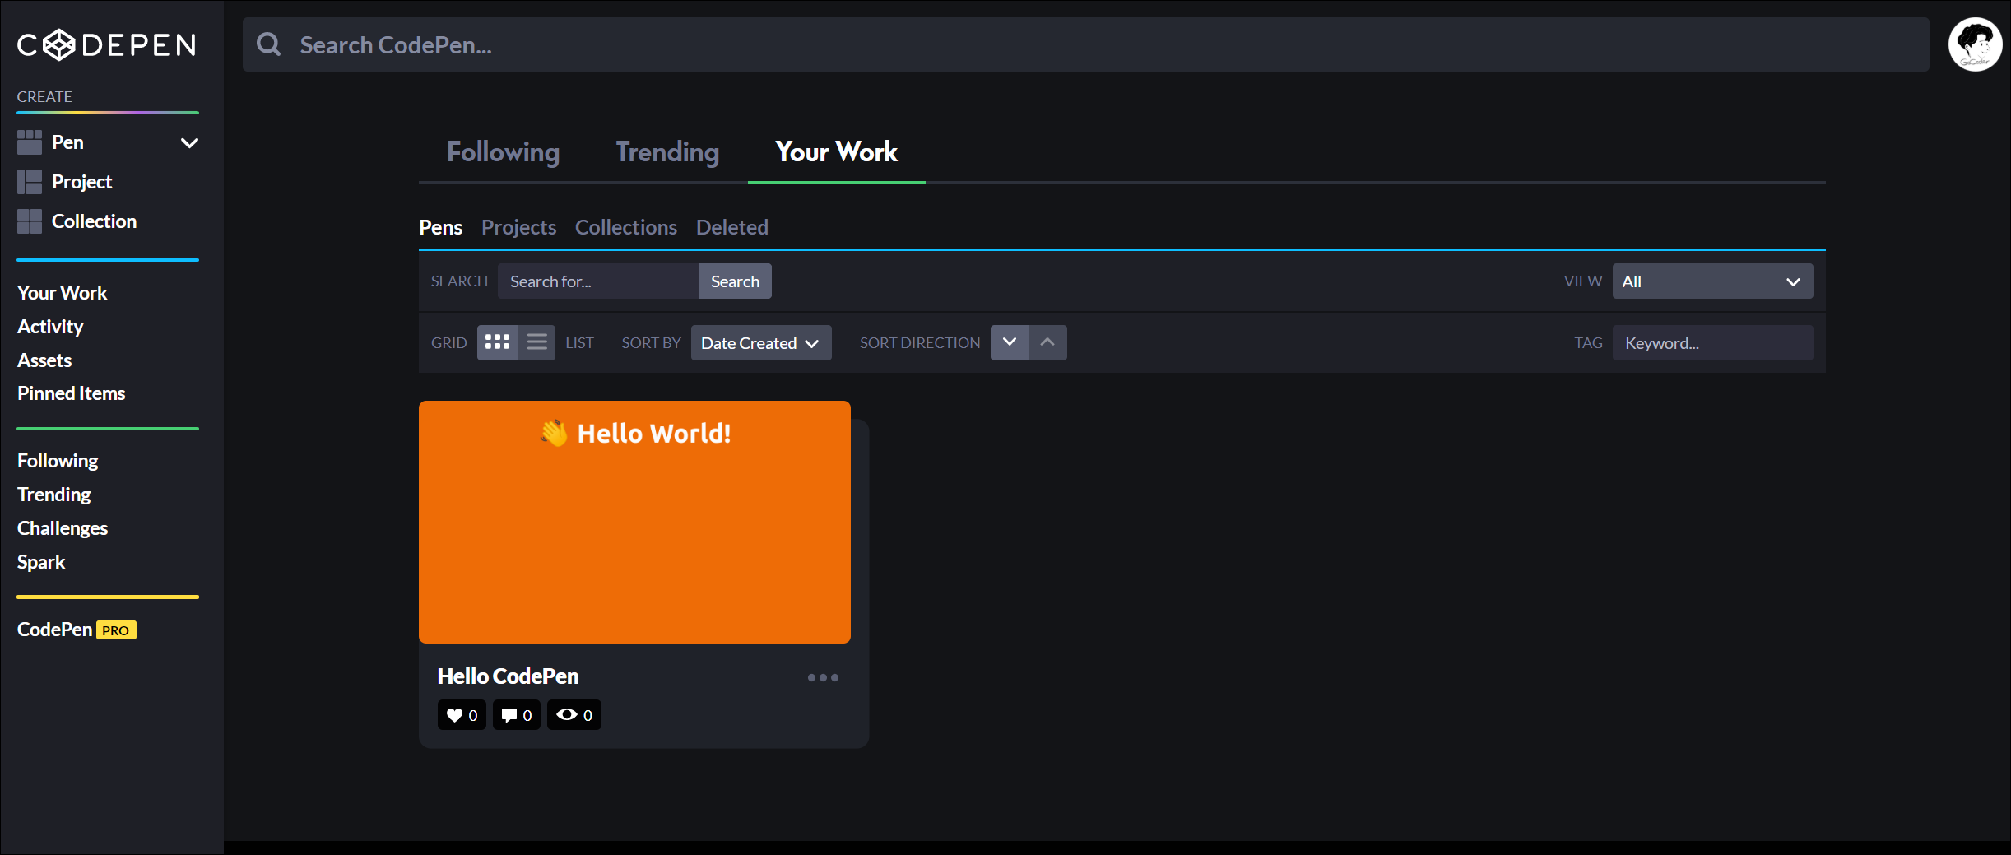Open the Deleted sub-tab
Viewport: 2011px width, 855px height.
(x=732, y=227)
